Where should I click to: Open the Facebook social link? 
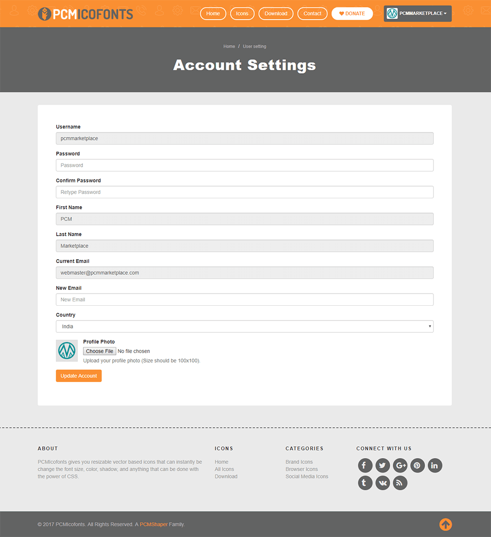[365, 465]
